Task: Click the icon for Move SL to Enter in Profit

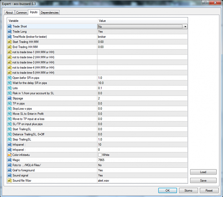Action: coord(9,114)
